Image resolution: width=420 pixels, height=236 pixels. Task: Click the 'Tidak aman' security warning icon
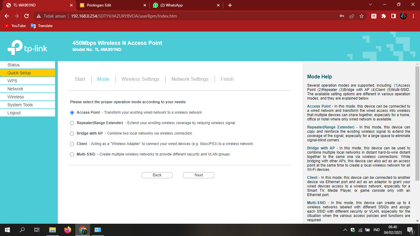tap(38, 16)
